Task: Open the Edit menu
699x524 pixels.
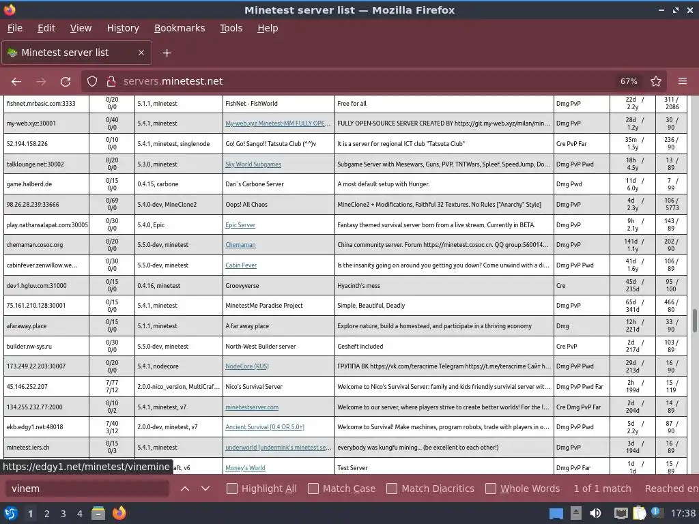Action: point(46,28)
